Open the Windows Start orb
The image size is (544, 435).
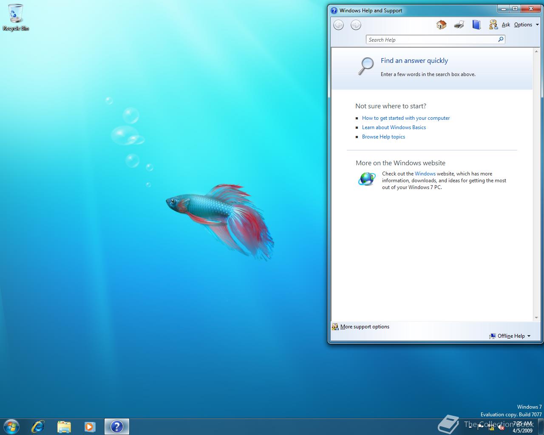click(x=11, y=427)
